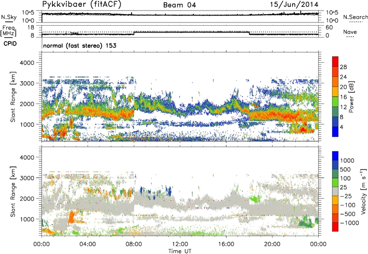This screenshot has height=254, width=368.
Task: Click the "12" label on Power colorbar
Action: (343, 107)
